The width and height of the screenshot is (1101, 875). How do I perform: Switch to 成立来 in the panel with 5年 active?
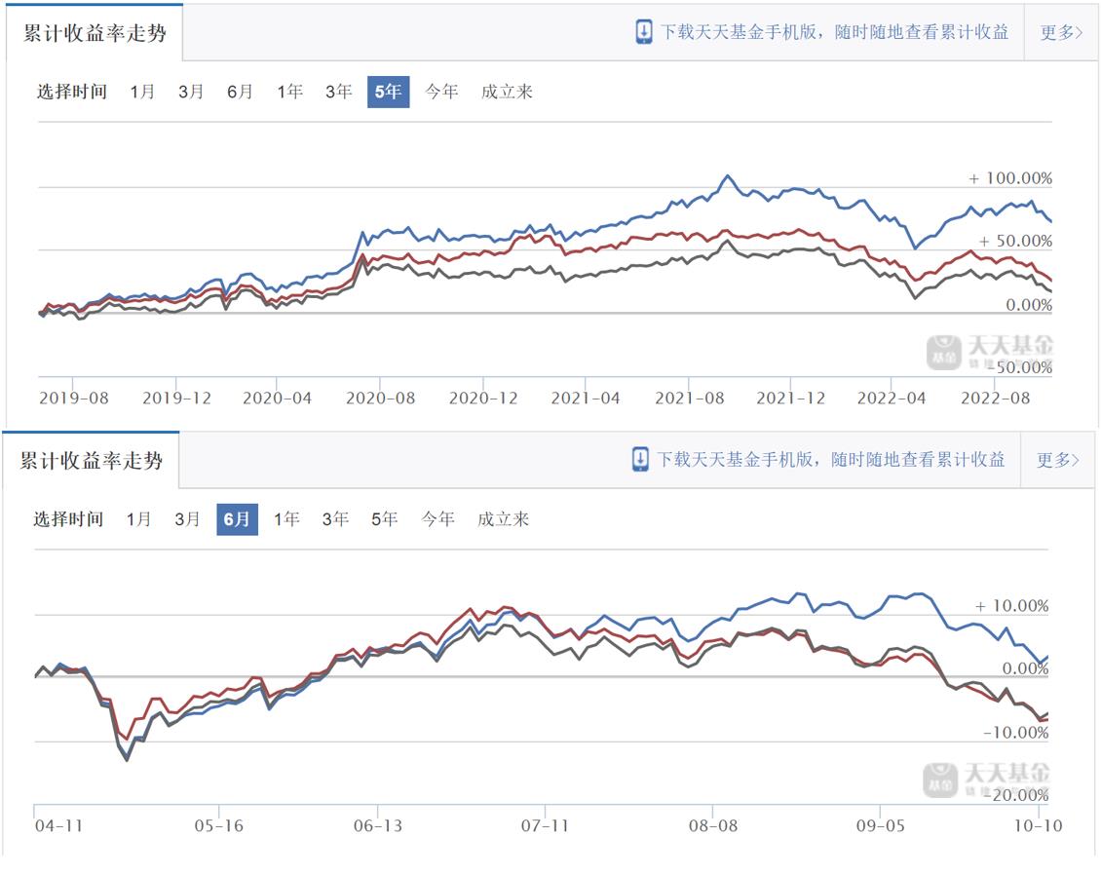click(x=507, y=92)
